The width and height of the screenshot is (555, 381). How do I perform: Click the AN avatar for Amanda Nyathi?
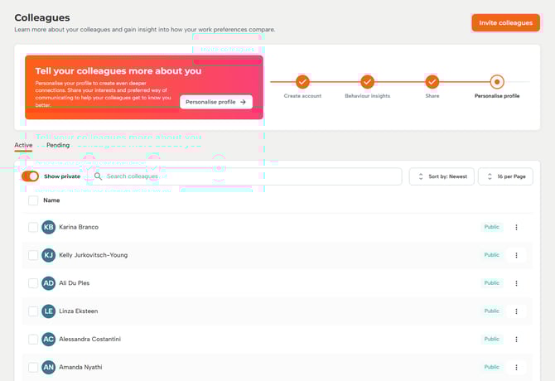coord(49,367)
